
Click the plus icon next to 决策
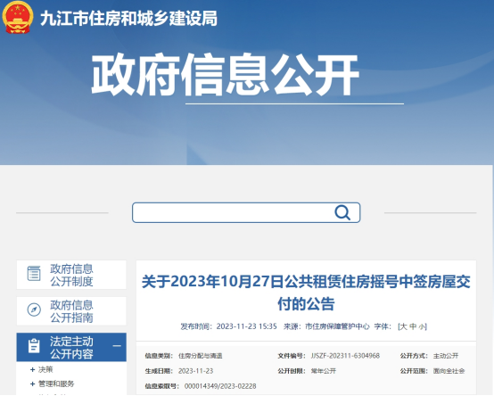pos(32,369)
